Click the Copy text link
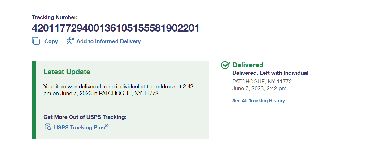This screenshot has width=367, height=144. (x=51, y=41)
